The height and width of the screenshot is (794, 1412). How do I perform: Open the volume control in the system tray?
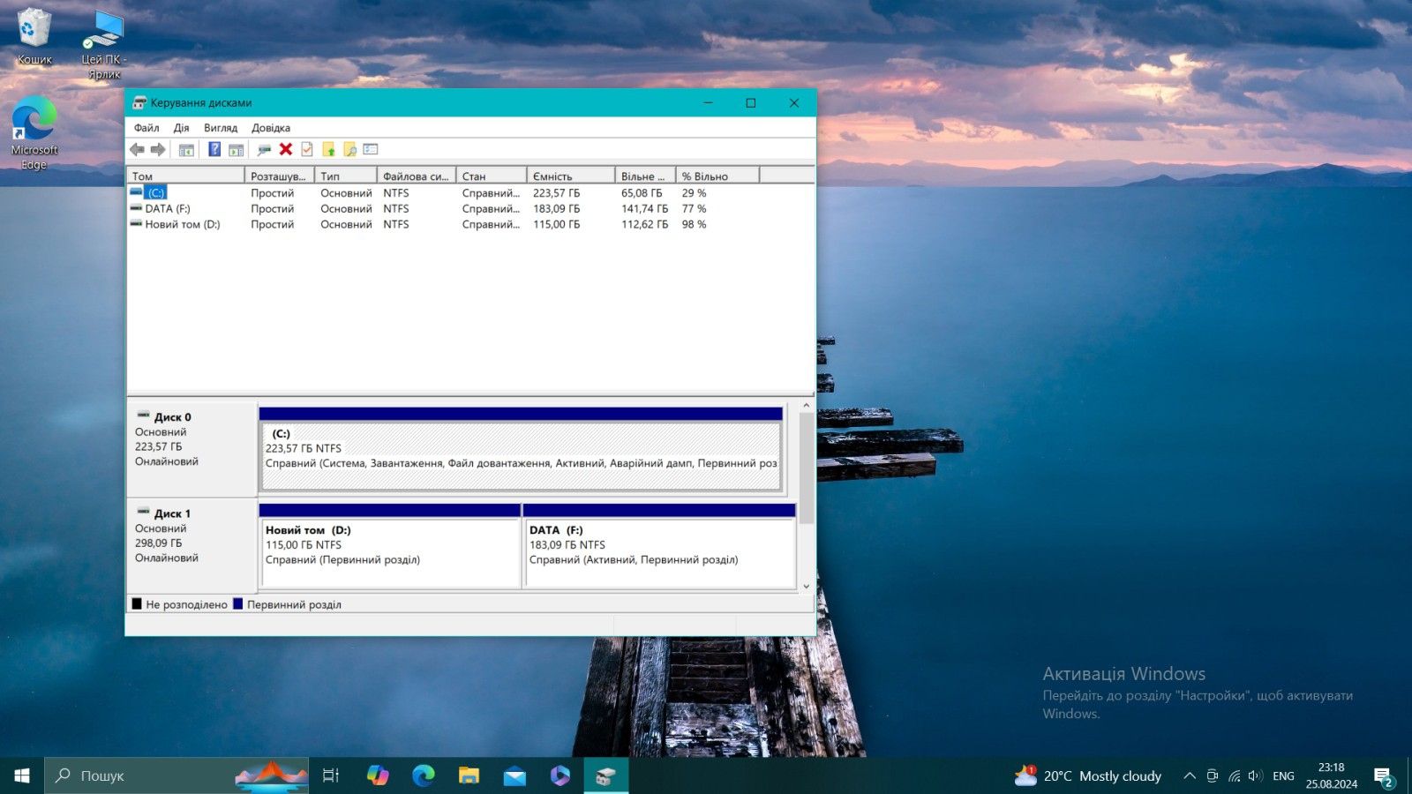[x=1255, y=776]
